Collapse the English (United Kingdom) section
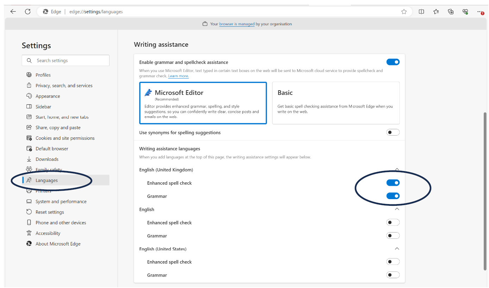 (x=397, y=169)
